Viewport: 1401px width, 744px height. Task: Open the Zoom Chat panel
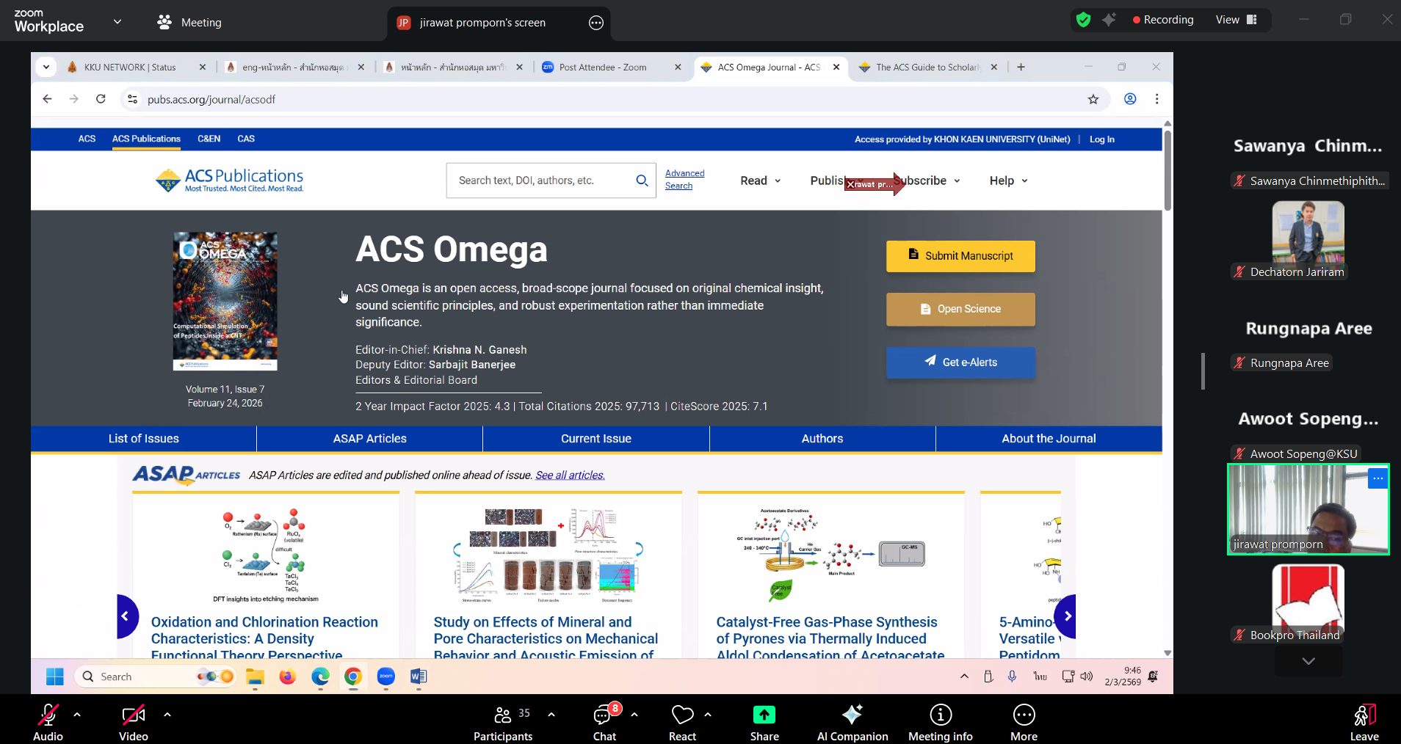coord(604,715)
